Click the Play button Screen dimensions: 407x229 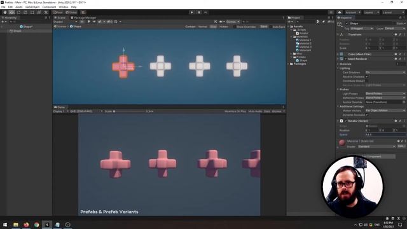192,12
